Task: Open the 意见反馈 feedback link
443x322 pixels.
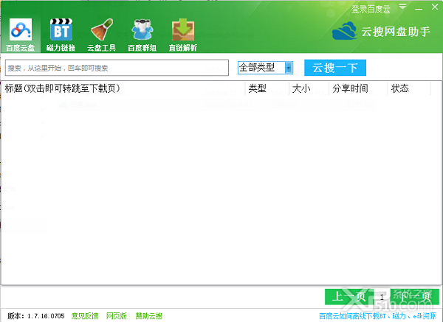Action: pos(85,316)
